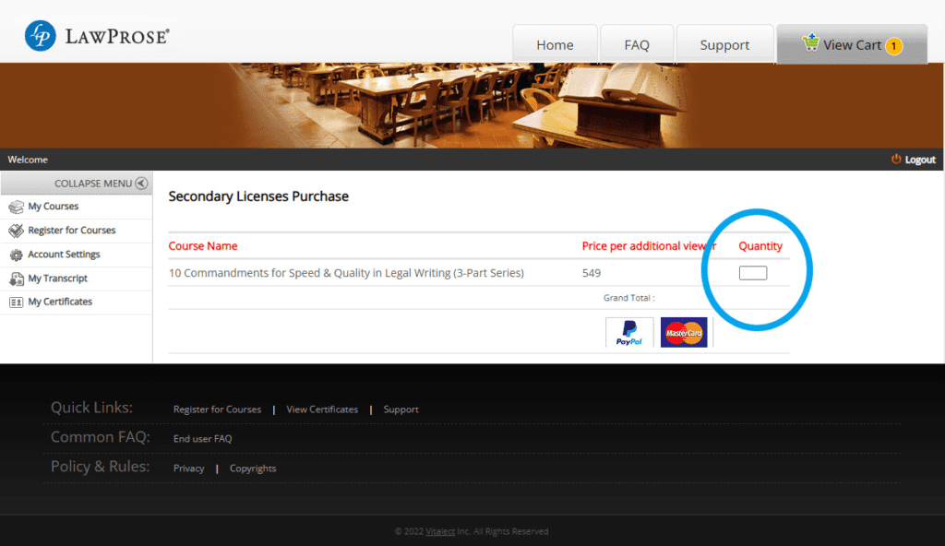The height and width of the screenshot is (546, 945).
Task: Pay with the PayPal button
Action: point(629,332)
